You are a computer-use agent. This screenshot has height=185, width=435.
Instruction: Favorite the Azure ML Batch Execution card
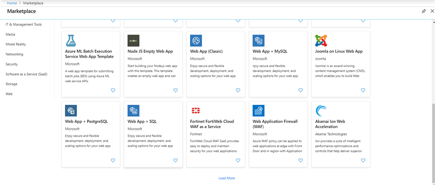point(113,90)
